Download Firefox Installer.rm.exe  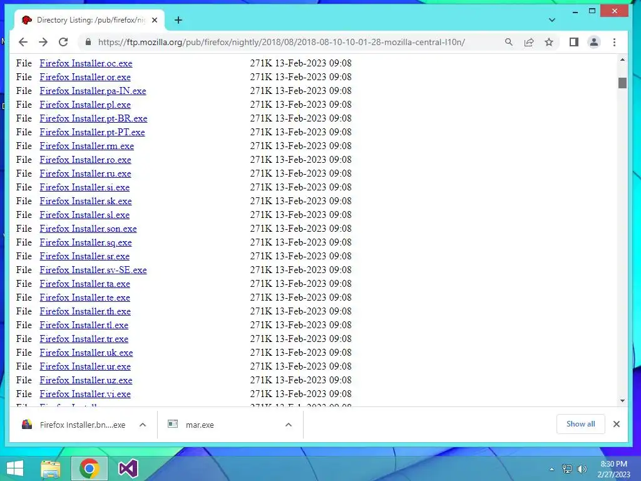click(86, 146)
